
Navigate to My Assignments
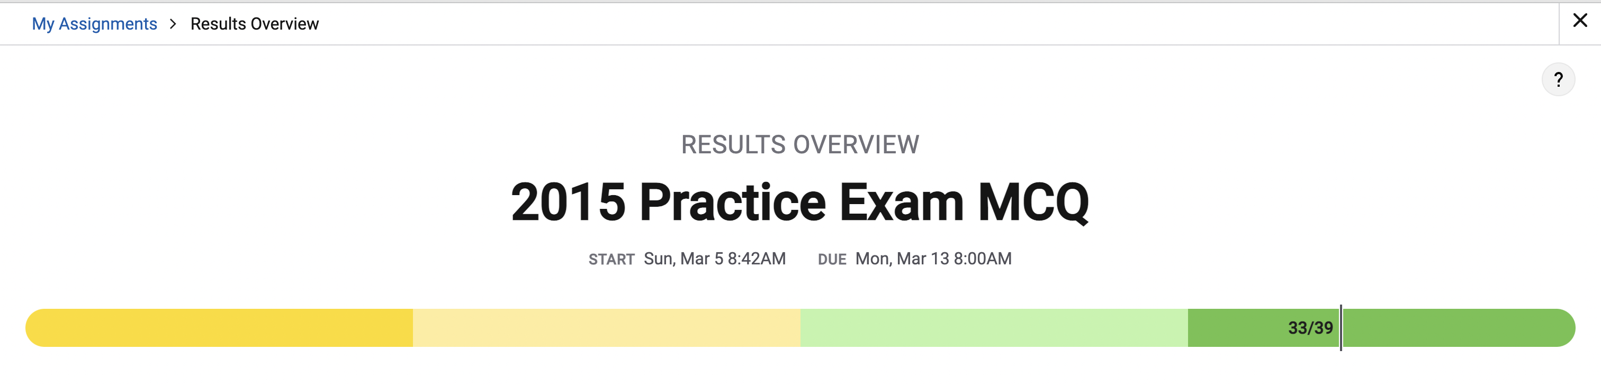tap(94, 24)
